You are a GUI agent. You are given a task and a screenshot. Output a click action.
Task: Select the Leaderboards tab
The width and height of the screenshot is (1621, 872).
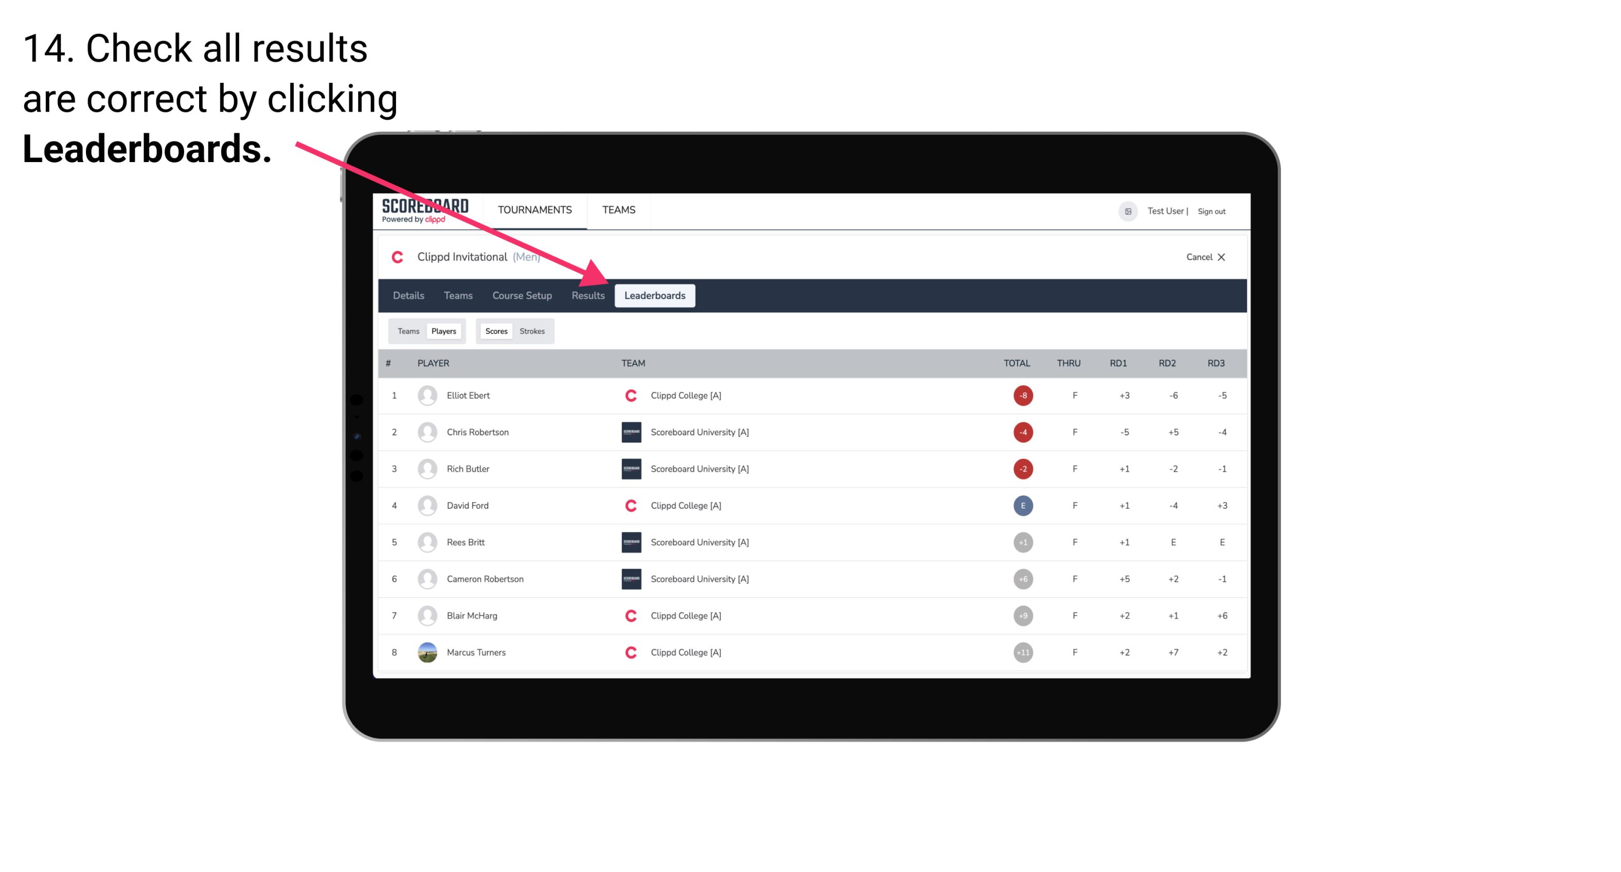(656, 296)
